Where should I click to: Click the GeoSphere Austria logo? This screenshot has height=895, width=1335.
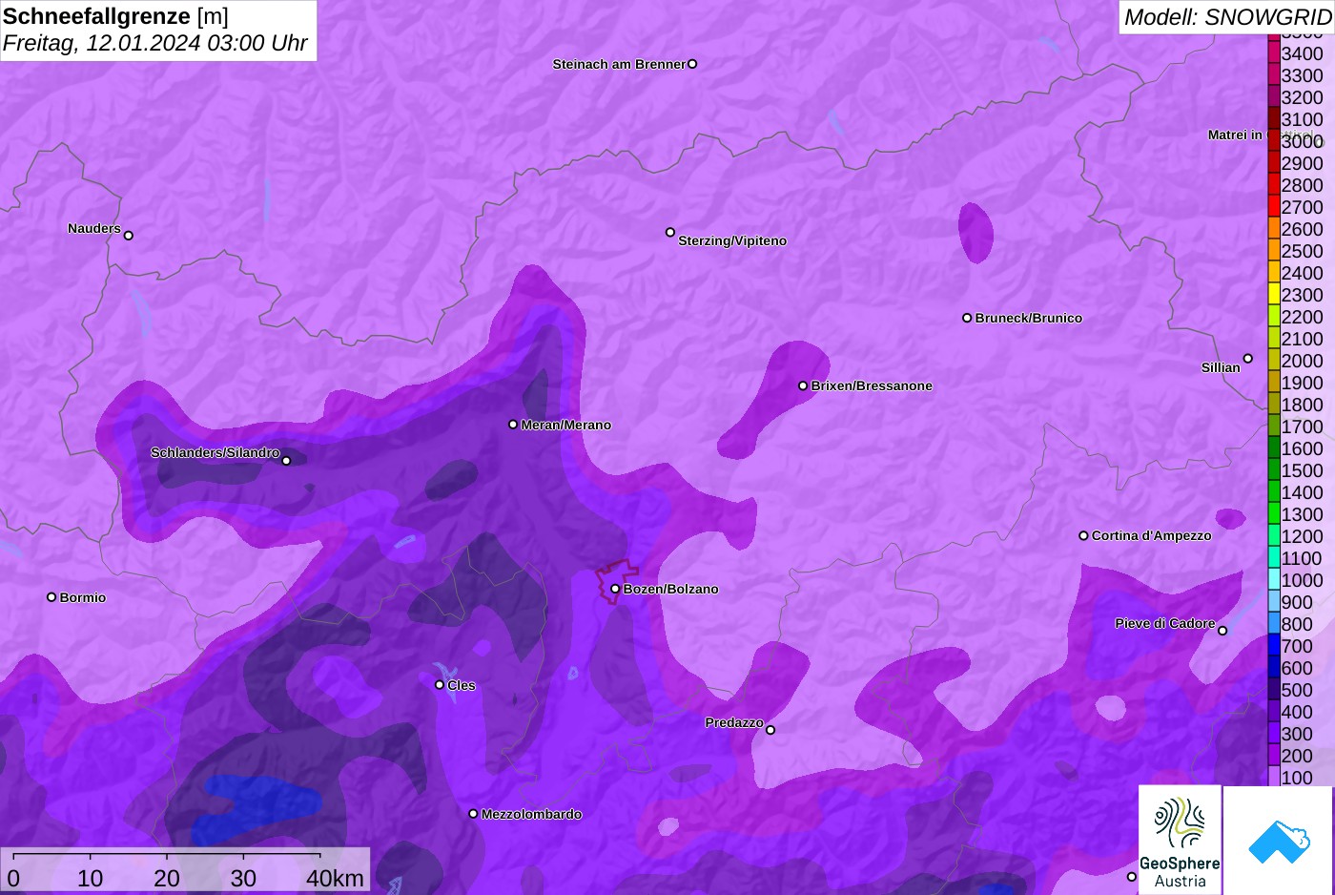point(1180,840)
